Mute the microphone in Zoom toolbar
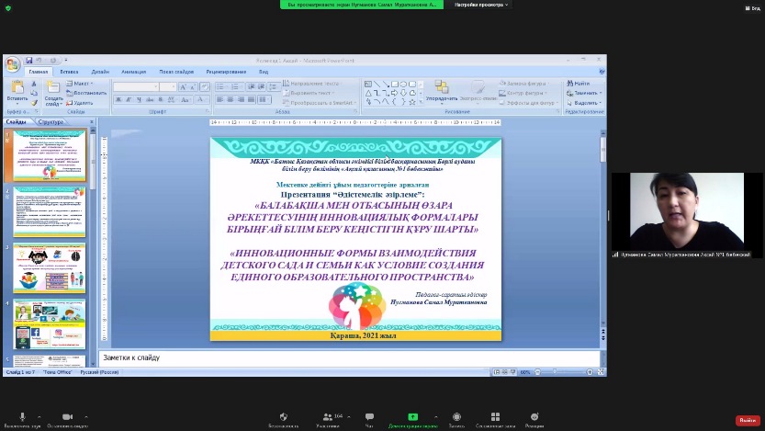Screen dimensions: 765x431 (x=20, y=417)
